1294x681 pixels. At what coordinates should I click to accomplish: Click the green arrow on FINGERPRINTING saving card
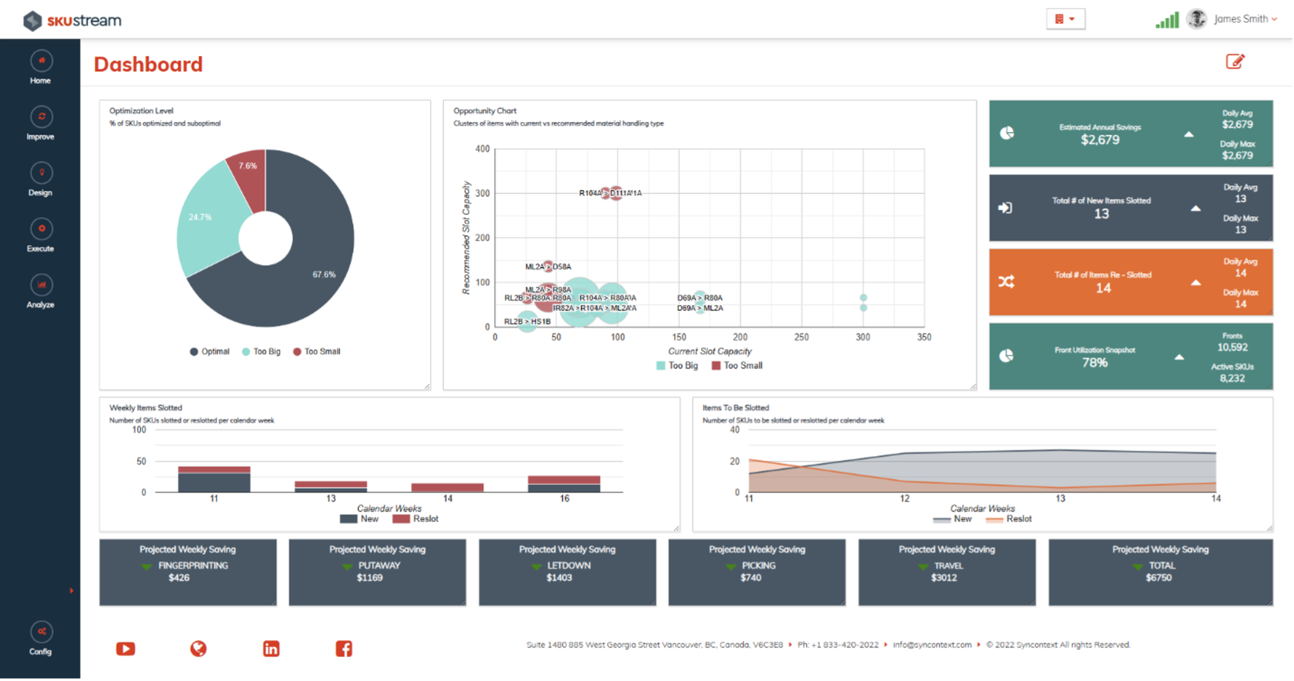click(147, 567)
